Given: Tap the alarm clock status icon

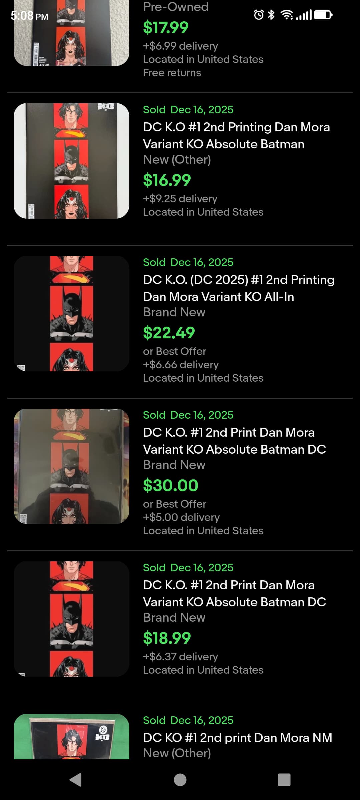Looking at the screenshot, I should tap(259, 15).
